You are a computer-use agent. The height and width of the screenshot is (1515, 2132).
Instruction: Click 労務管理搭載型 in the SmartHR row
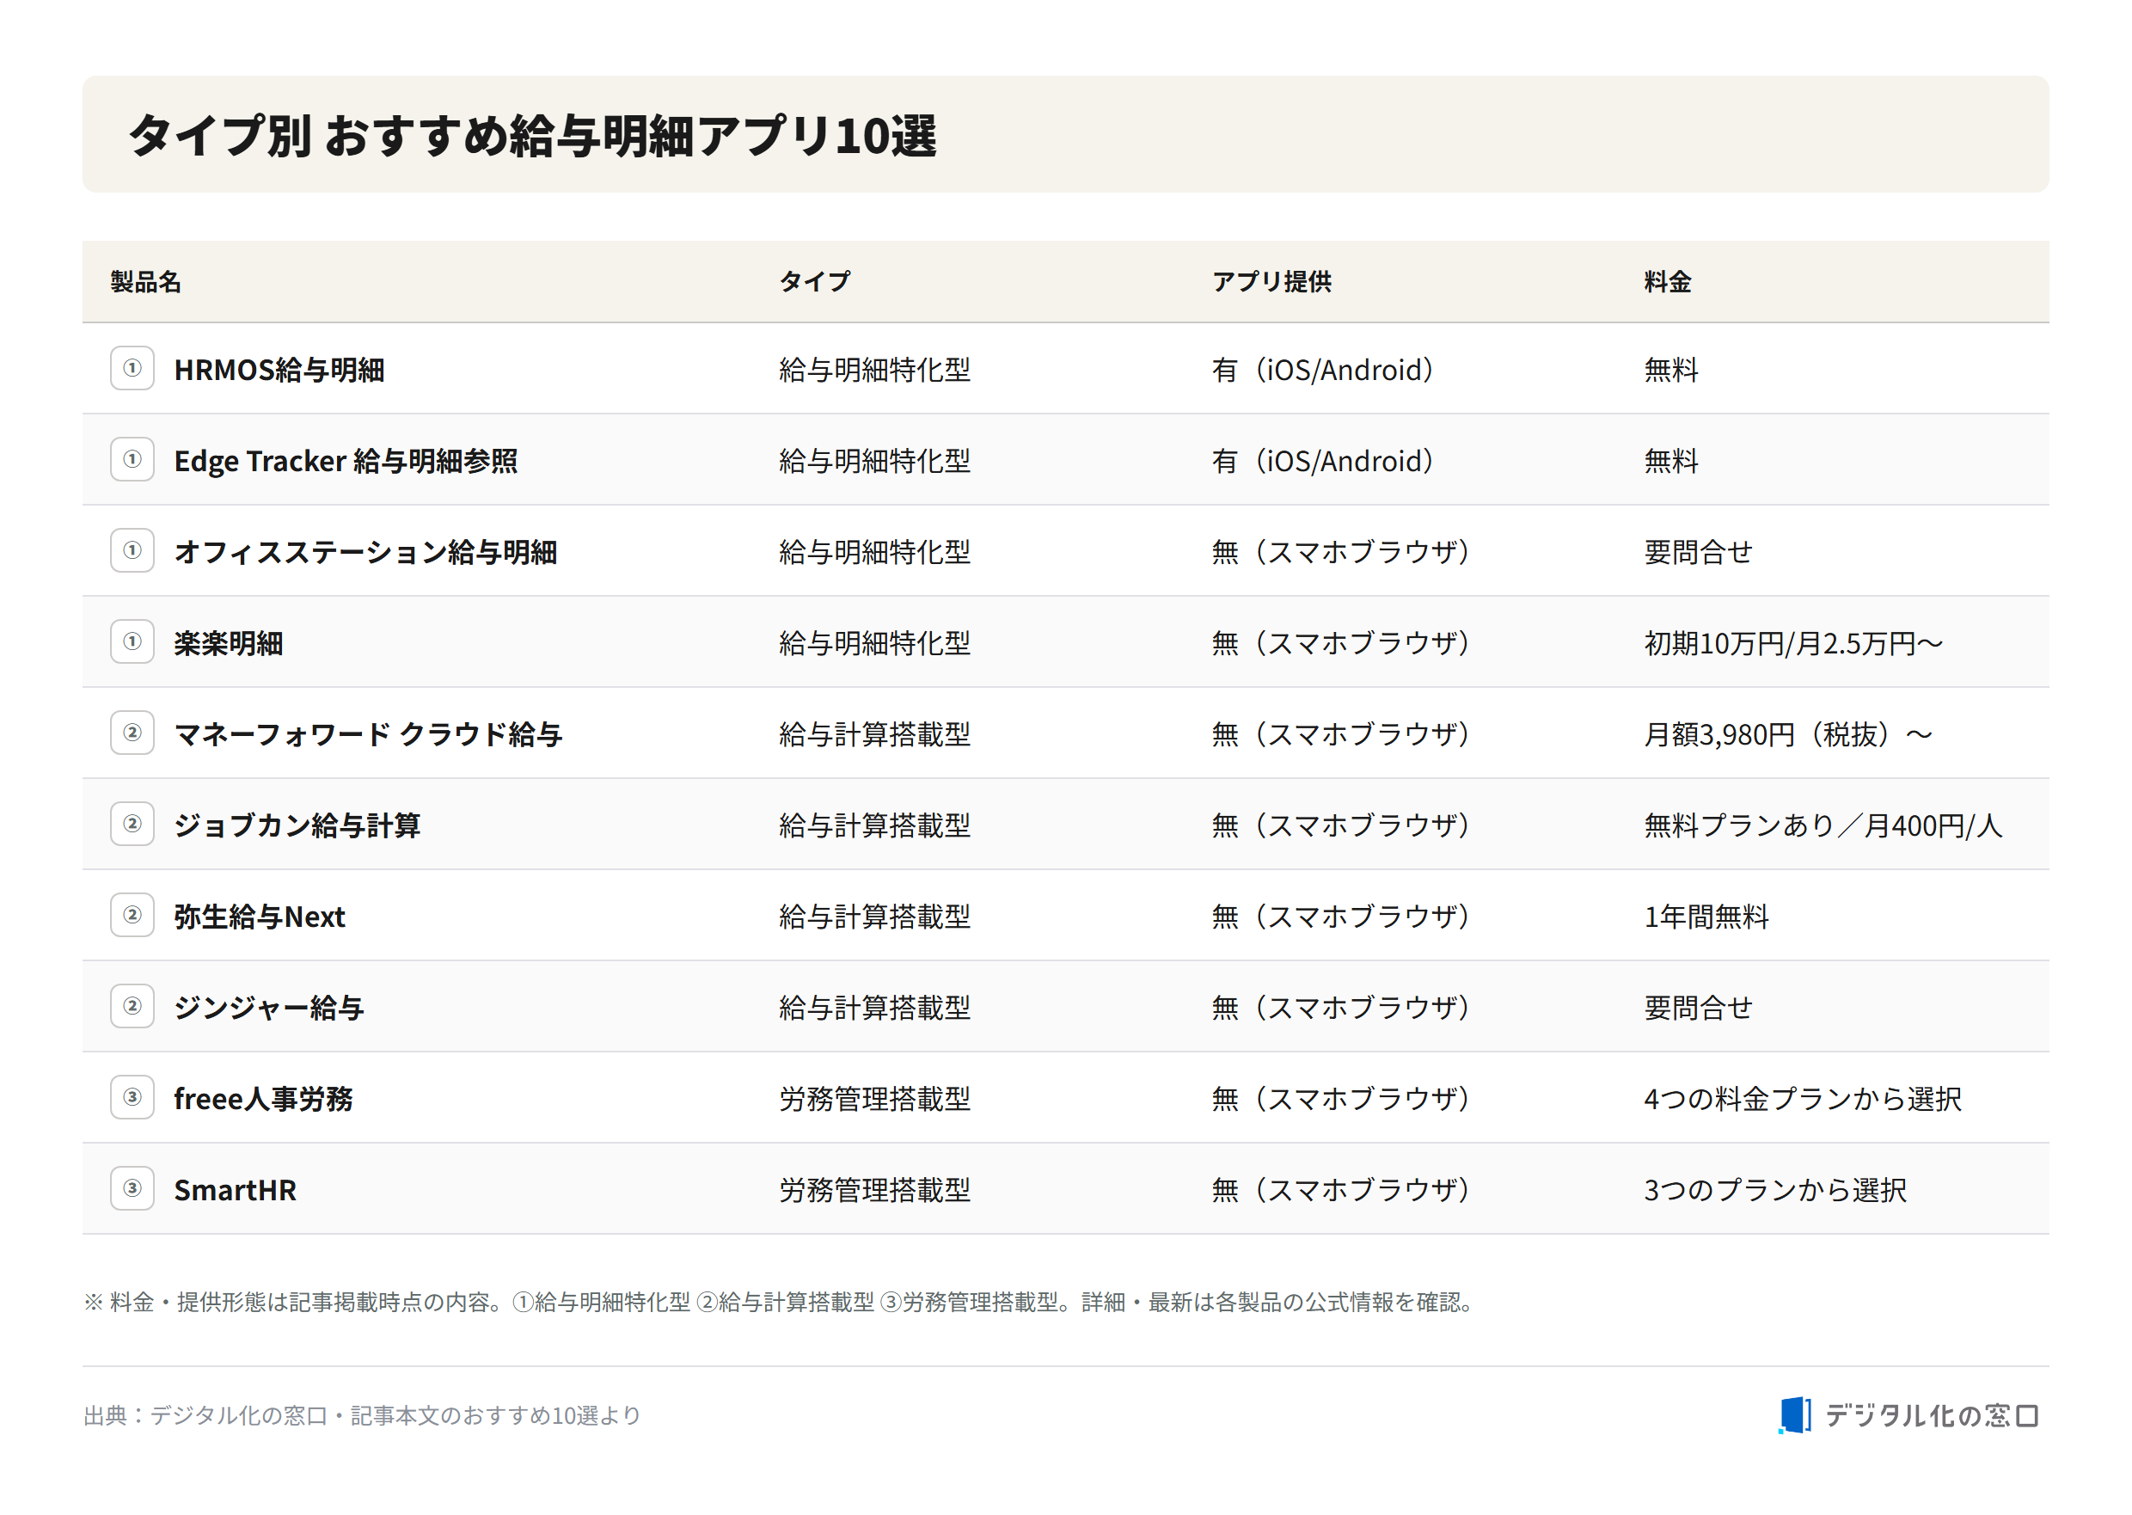(x=875, y=1190)
